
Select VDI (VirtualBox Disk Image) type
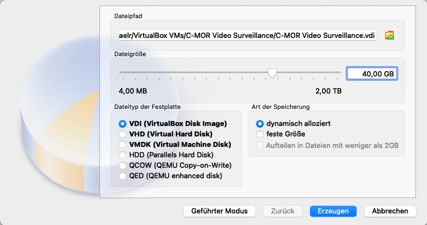123,124
